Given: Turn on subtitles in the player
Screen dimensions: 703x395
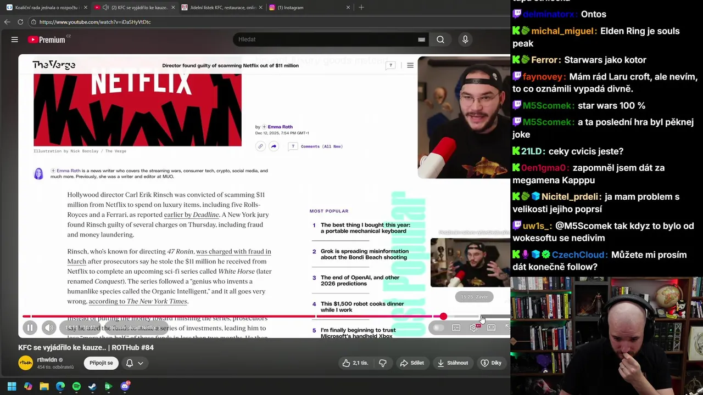Looking at the screenshot, I should tap(456, 328).
